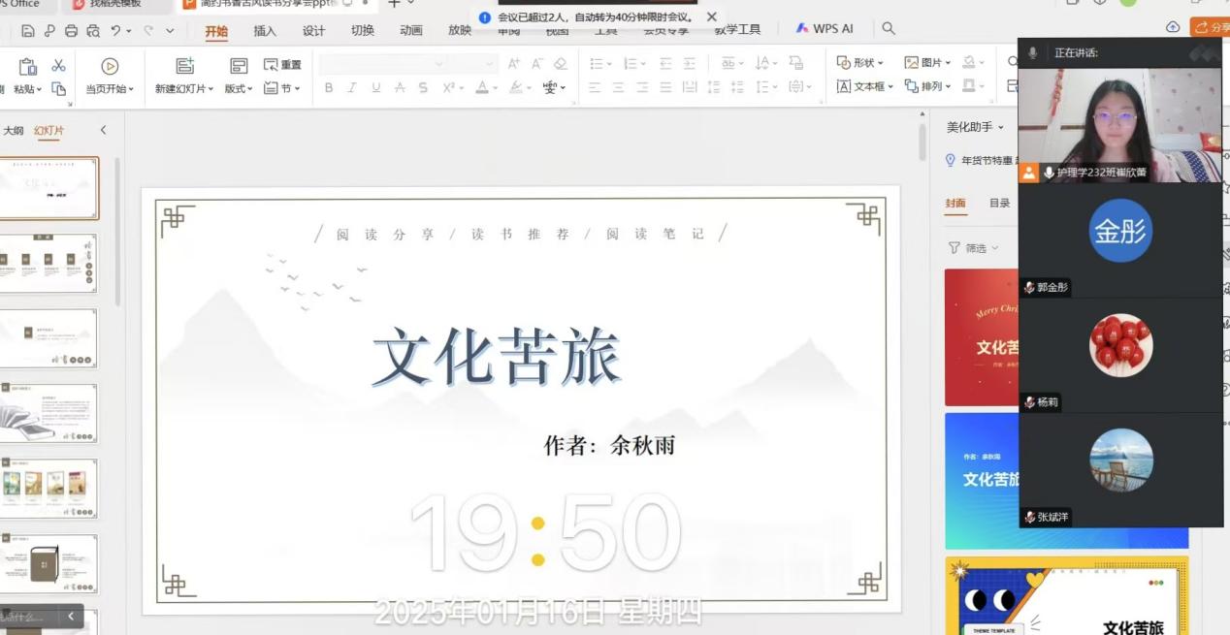The width and height of the screenshot is (1230, 635).
Task: Click the 新建幻灯片 new slide icon
Action: coord(184,66)
